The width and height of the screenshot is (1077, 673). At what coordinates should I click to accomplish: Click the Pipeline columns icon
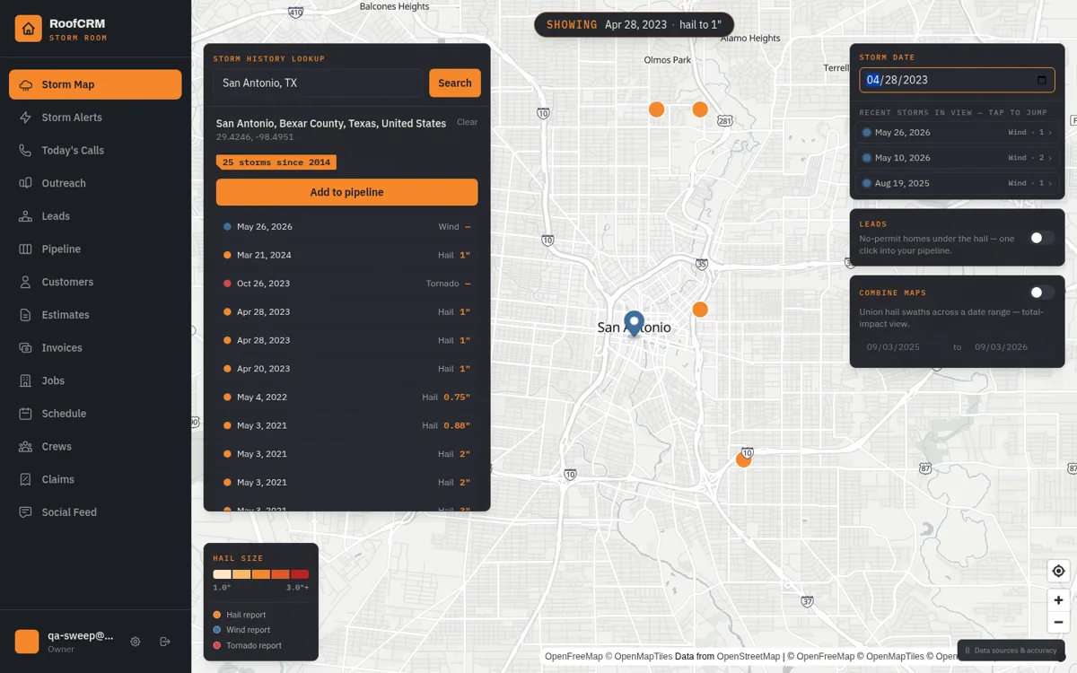tap(25, 249)
